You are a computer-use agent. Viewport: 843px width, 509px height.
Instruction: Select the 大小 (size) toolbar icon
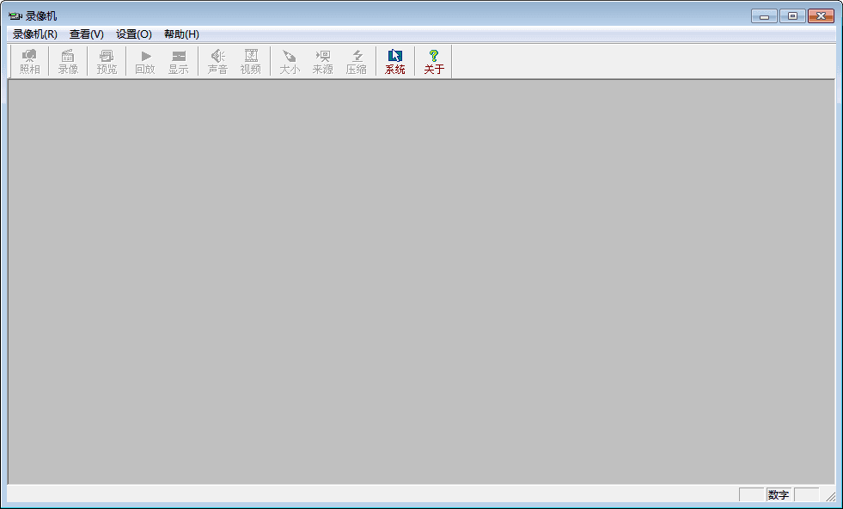tap(290, 56)
